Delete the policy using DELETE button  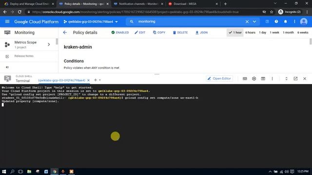pos(180,33)
